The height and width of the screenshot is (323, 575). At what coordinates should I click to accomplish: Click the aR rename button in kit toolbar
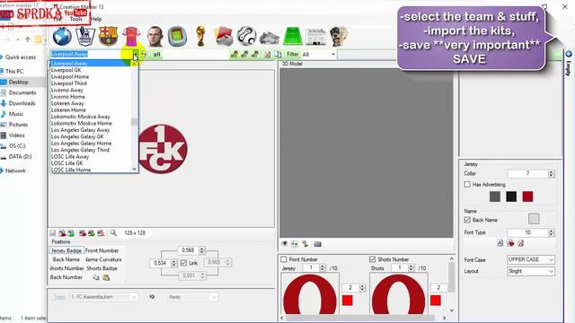point(156,54)
